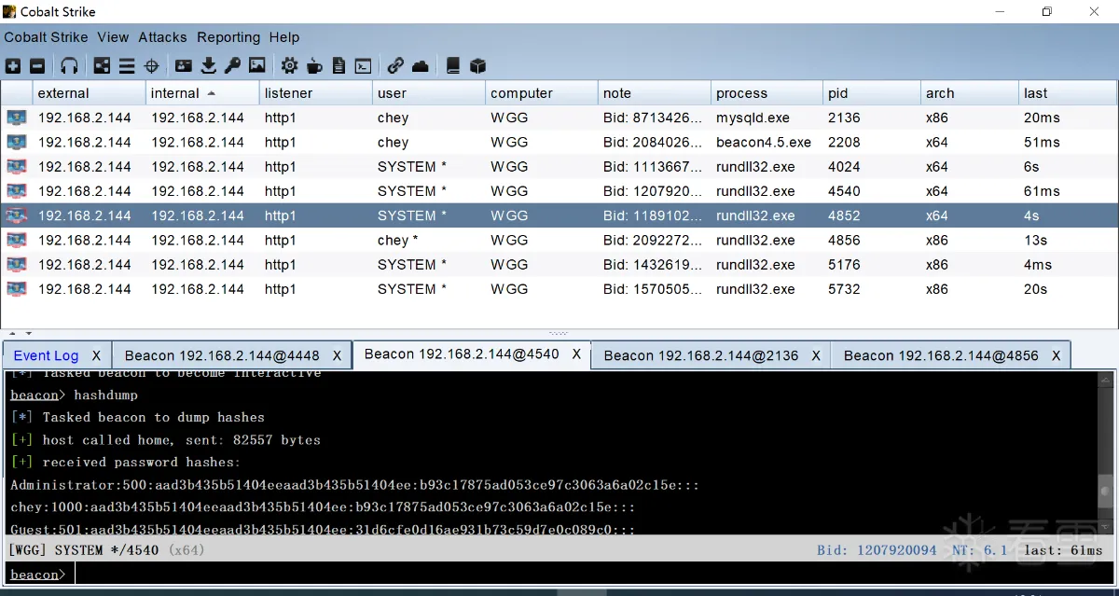
Task: Open the Help menu
Action: pyautogui.click(x=284, y=37)
